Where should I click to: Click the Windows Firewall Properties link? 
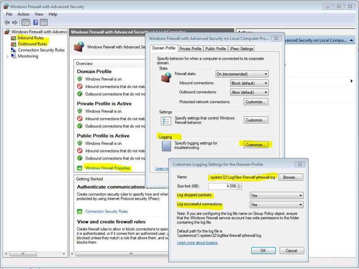[x=107, y=168]
